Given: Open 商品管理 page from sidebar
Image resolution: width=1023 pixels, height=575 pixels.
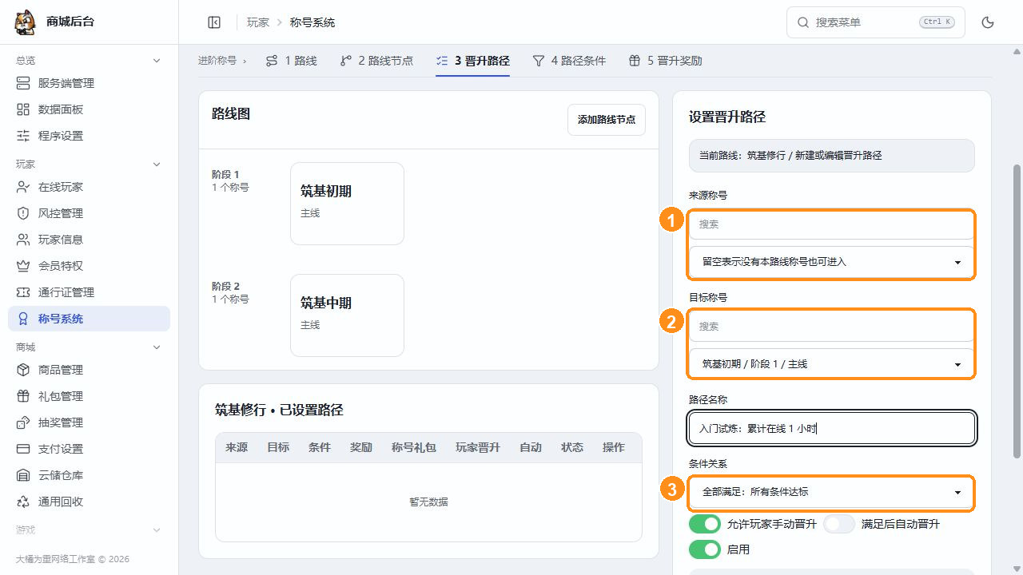Looking at the screenshot, I should (x=89, y=370).
